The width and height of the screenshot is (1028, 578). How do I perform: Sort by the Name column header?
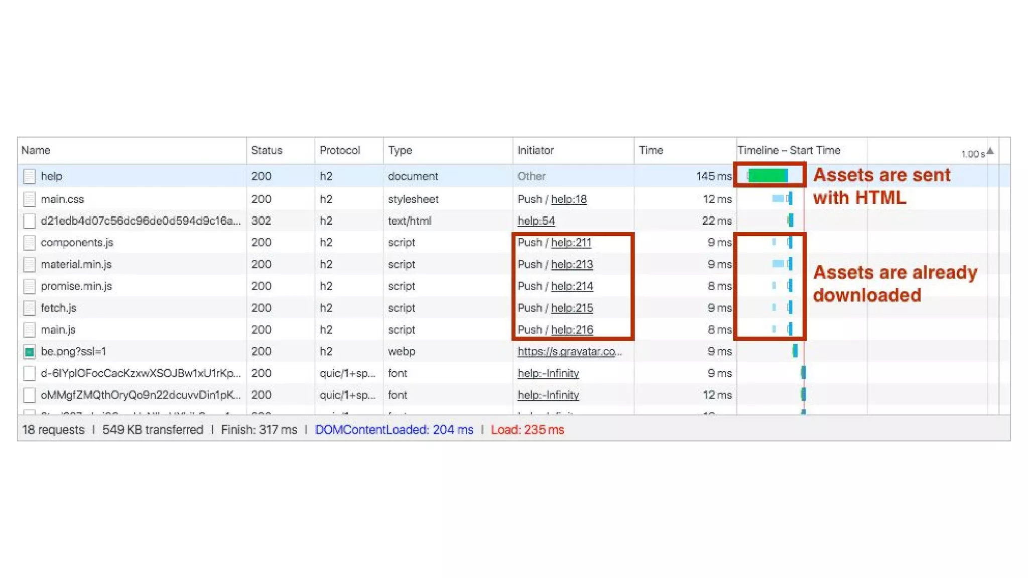(36, 151)
